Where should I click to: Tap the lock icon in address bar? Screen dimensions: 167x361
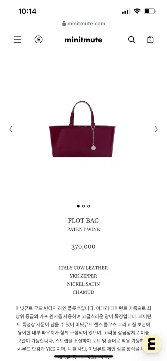tap(64, 23)
